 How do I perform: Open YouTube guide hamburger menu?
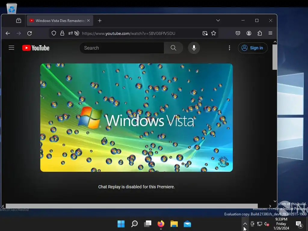[x=11, y=48]
